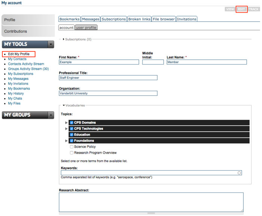Collapse the MY TOOLS panel arrow

coord(51,44)
